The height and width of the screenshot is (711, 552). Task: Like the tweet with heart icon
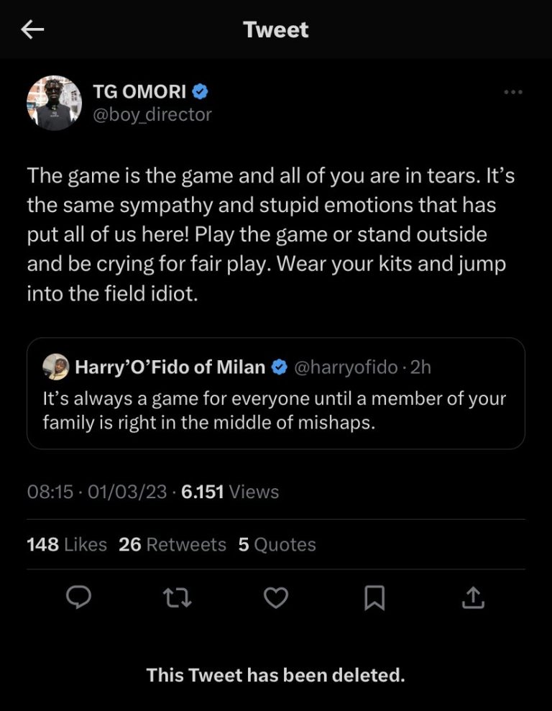276,597
